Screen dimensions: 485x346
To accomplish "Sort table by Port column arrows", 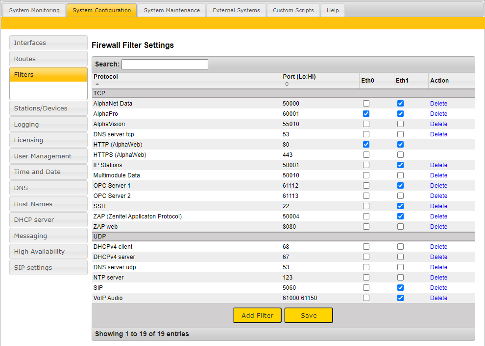I will tap(287, 84).
